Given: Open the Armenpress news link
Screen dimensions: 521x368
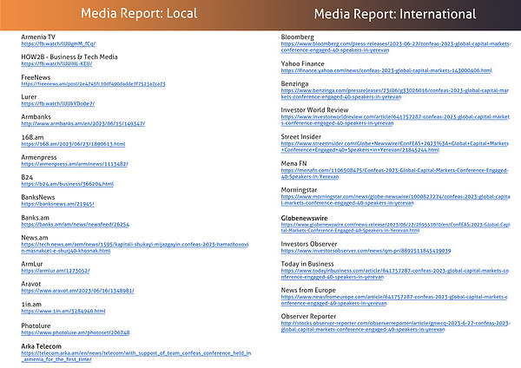Looking at the screenshot, I should [x=75, y=164].
